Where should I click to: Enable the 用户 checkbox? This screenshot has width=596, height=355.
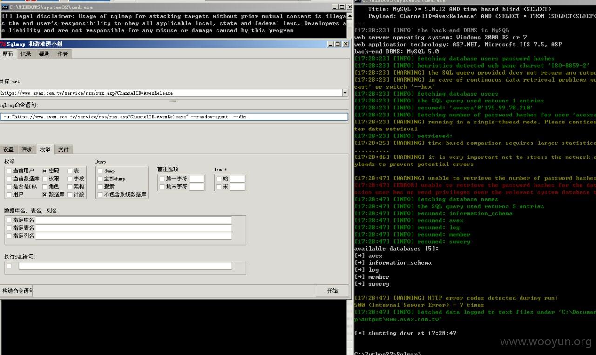point(9,195)
